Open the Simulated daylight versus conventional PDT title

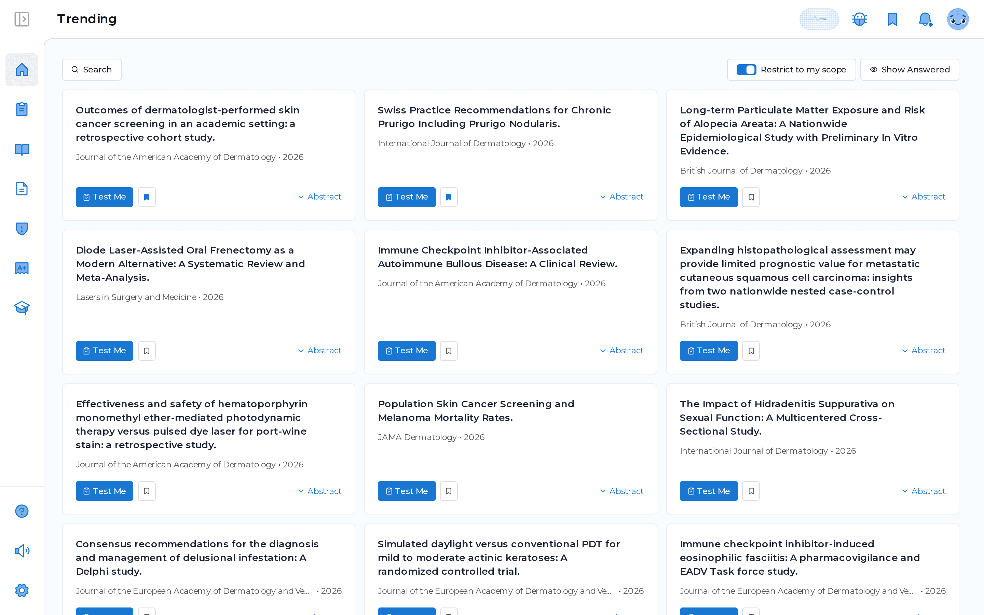[x=499, y=558]
